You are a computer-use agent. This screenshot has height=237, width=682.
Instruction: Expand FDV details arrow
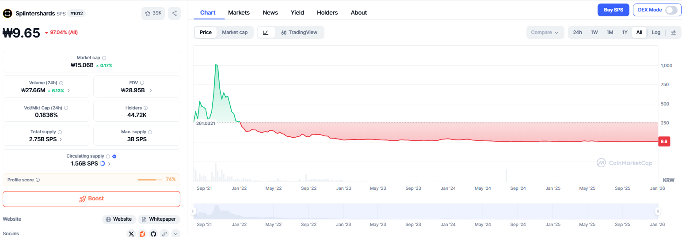coord(151,90)
